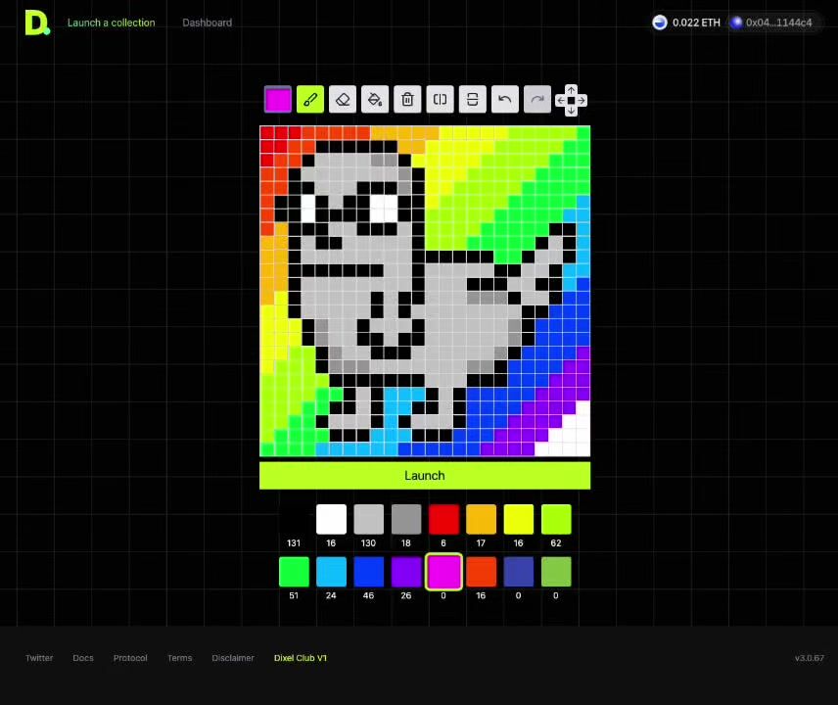Switch to the Dashboard page
The height and width of the screenshot is (705, 838).
[208, 23]
